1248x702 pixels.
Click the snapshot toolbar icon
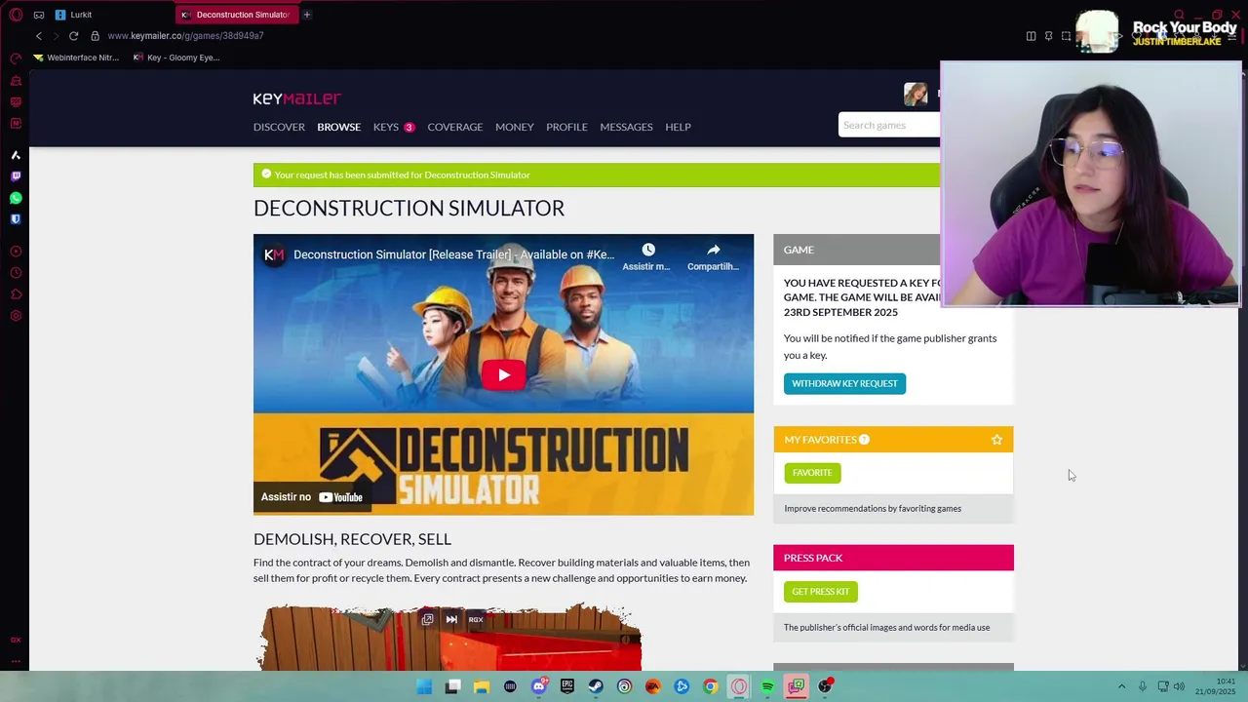point(1066,36)
